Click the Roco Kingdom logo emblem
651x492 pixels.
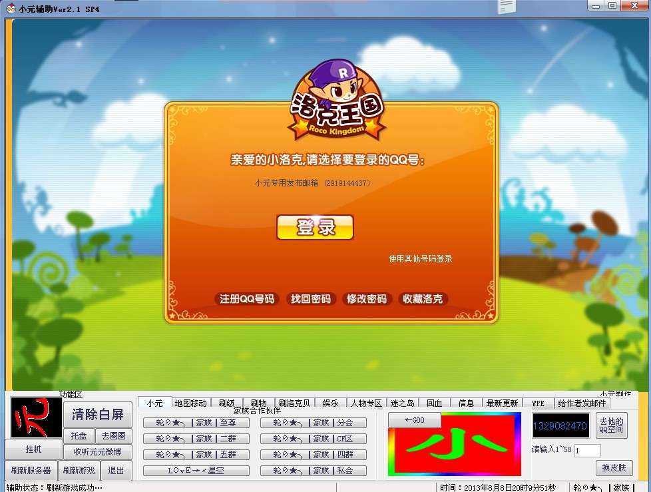[x=336, y=100]
